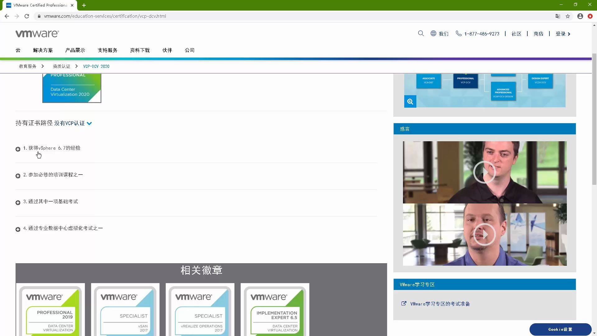
Task: Click the 商店 link
Action: click(539, 34)
